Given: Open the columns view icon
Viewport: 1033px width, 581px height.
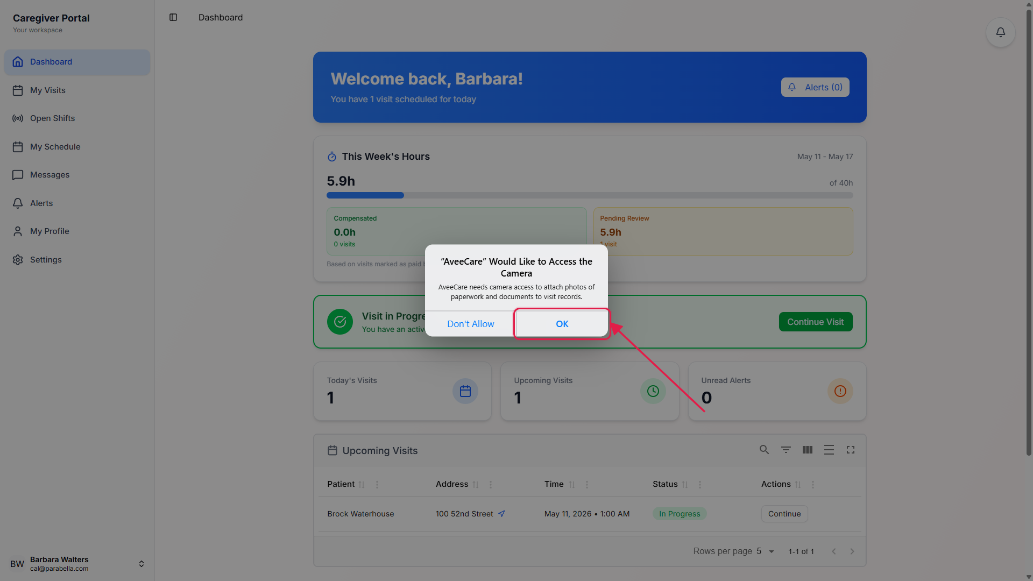Looking at the screenshot, I should [808, 450].
